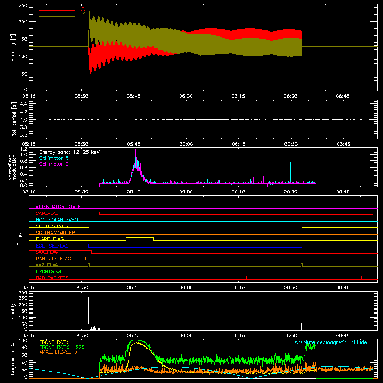Click the cyan 'Collimator 8' legend label
The width and height of the screenshot is (383, 383).
(x=54, y=158)
